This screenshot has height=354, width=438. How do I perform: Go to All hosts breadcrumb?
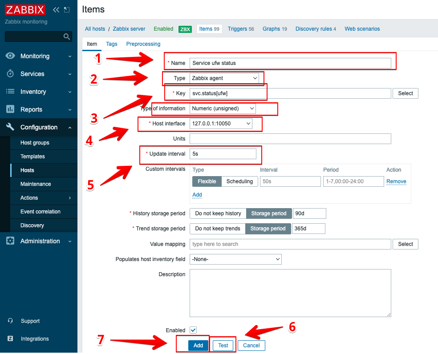[95, 29]
